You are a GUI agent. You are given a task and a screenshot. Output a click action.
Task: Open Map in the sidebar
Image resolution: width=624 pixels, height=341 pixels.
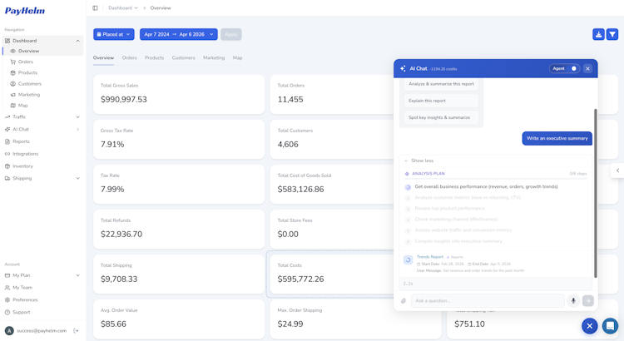tap(22, 106)
